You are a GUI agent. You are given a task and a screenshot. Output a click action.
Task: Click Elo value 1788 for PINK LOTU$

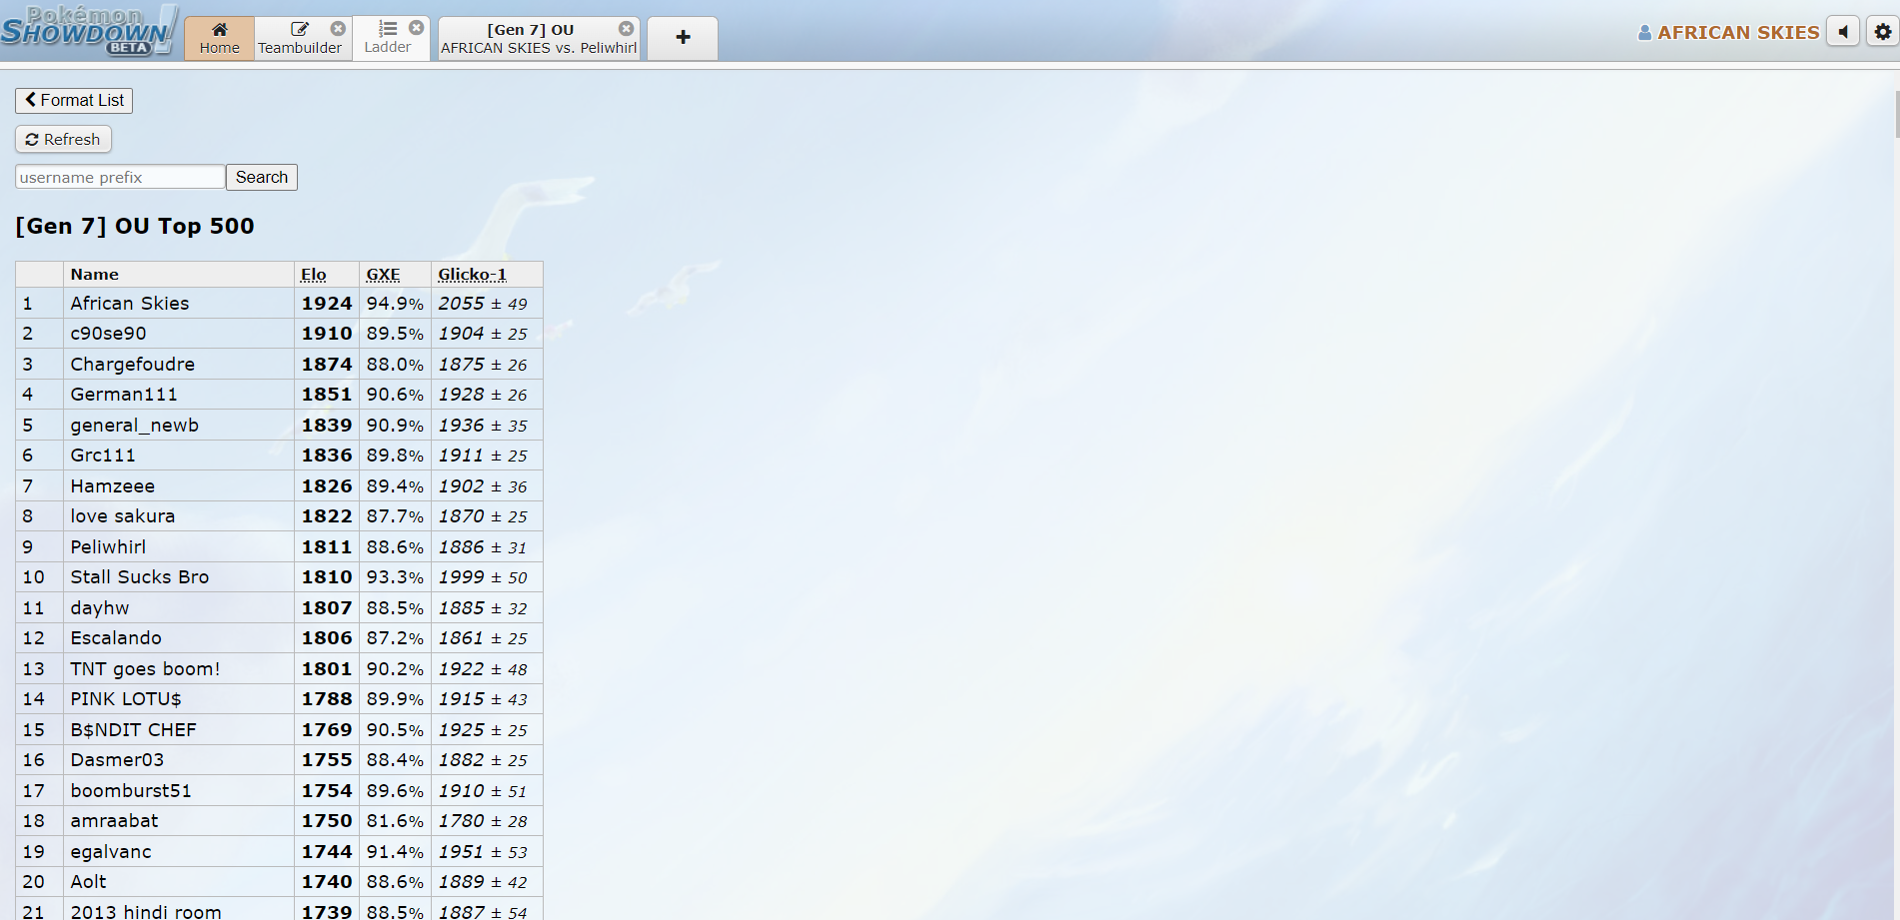[x=327, y=699]
